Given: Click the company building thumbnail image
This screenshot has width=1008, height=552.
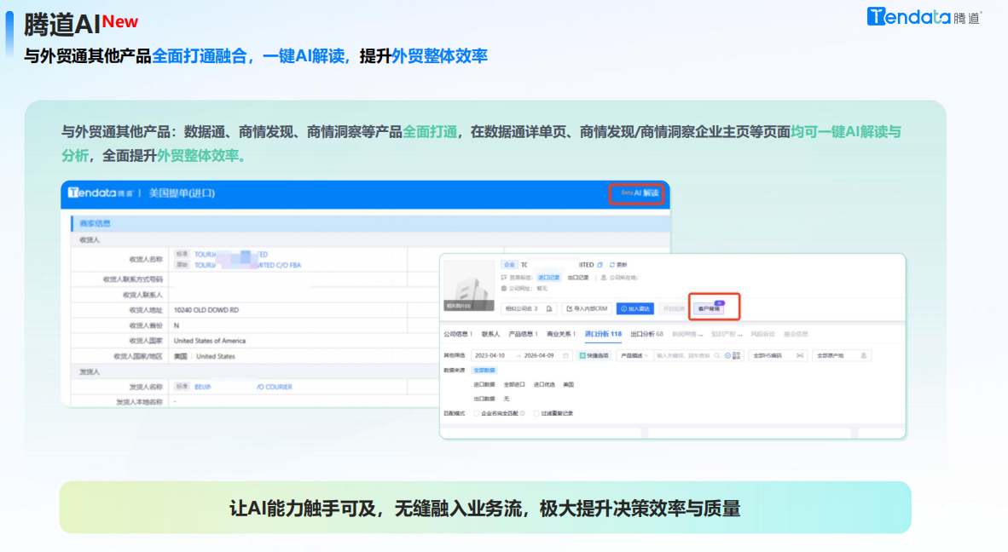Looking at the screenshot, I should tap(469, 285).
